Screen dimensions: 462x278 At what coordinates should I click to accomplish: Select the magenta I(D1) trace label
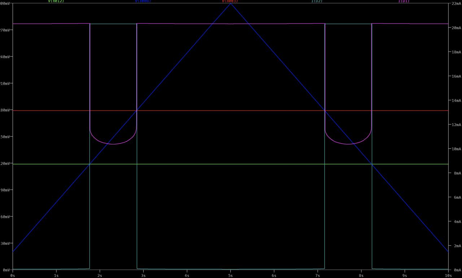[404, 1]
